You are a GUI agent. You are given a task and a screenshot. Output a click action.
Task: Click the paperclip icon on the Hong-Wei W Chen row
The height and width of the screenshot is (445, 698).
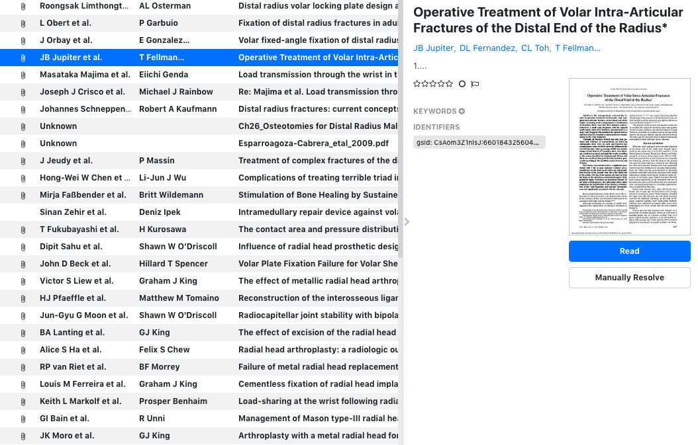pos(24,177)
